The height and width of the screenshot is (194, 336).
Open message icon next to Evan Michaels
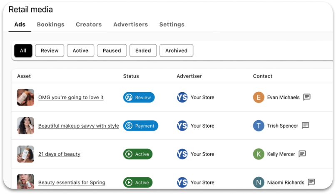pos(306,97)
